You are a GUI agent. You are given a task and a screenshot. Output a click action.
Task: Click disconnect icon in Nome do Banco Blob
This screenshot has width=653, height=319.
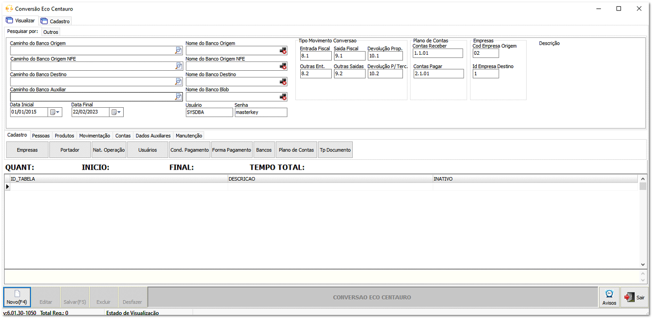[x=283, y=97]
